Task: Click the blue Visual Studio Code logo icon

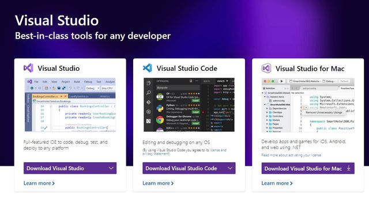Action: pos(148,68)
